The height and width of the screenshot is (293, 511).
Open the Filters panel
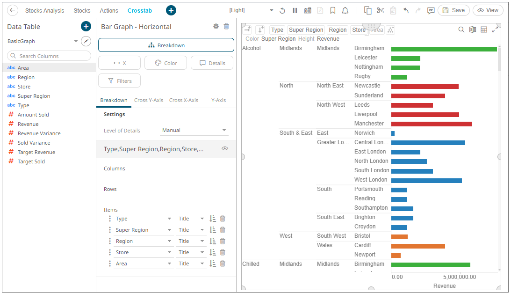tap(119, 80)
